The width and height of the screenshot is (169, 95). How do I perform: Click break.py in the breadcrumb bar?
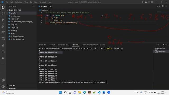click(x=45, y=10)
